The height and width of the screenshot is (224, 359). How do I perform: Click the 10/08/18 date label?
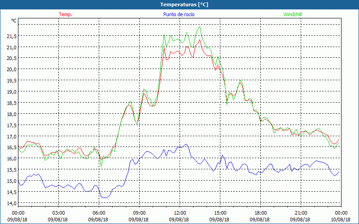click(341, 220)
